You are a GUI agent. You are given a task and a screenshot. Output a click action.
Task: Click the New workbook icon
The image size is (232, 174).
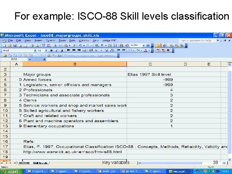tap(5, 45)
